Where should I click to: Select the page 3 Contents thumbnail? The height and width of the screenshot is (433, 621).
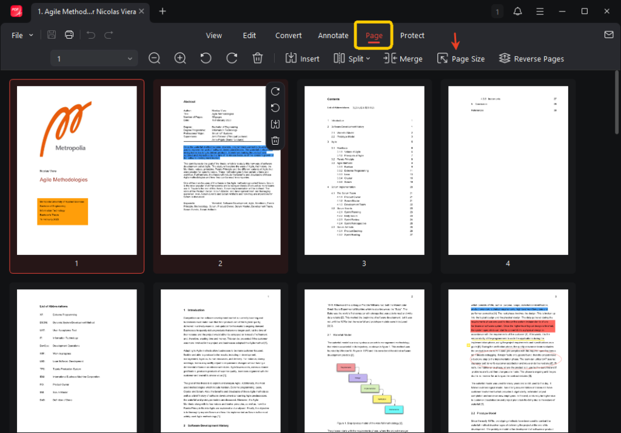(364, 170)
